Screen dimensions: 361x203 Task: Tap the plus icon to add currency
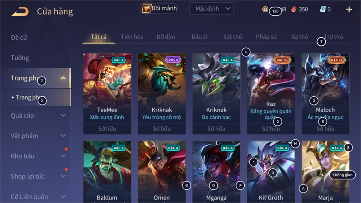(349, 9)
